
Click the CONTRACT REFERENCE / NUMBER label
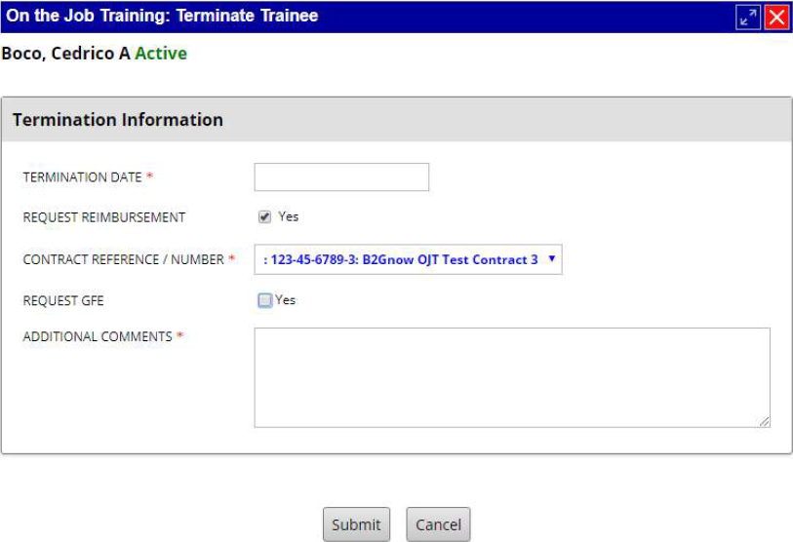pyautogui.click(x=123, y=259)
